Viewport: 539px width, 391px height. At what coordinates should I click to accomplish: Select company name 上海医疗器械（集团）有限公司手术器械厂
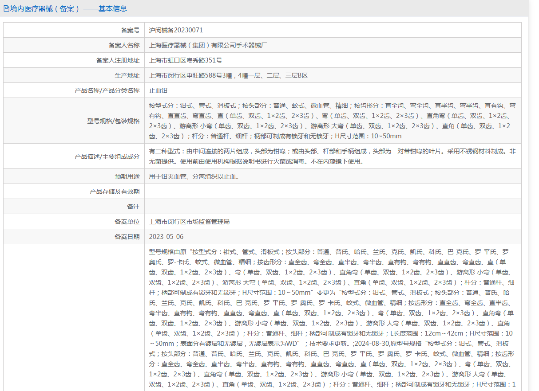click(x=208, y=45)
